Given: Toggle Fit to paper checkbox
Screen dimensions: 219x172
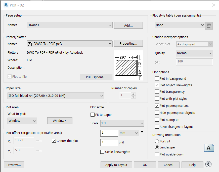Looking at the screenshot, I should click(93, 115).
